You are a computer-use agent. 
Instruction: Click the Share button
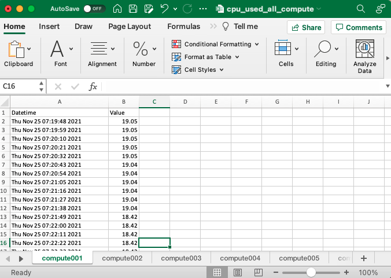[x=305, y=27]
